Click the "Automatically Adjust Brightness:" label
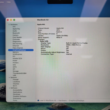 tap(53, 52)
